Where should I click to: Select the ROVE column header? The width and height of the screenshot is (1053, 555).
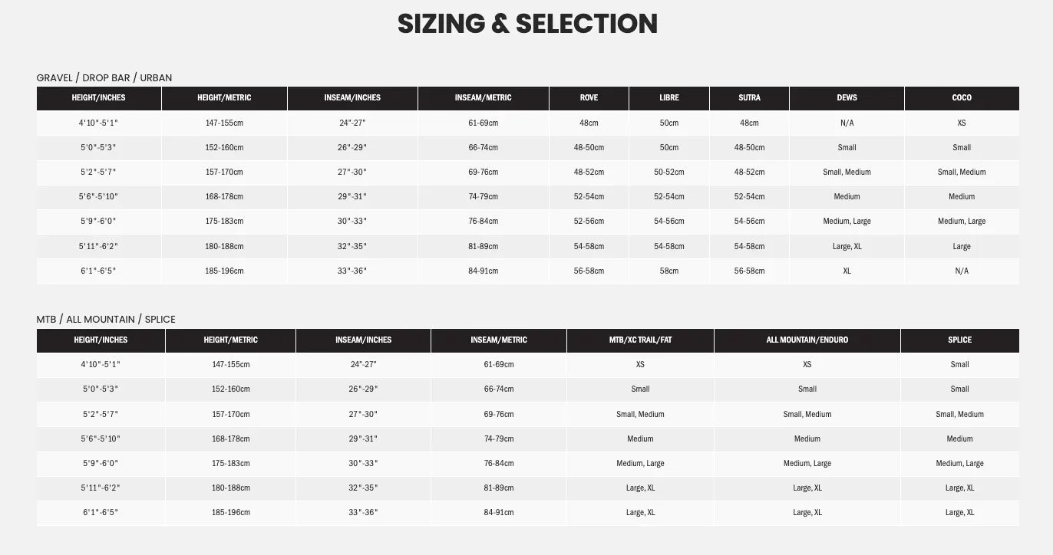[x=589, y=98]
